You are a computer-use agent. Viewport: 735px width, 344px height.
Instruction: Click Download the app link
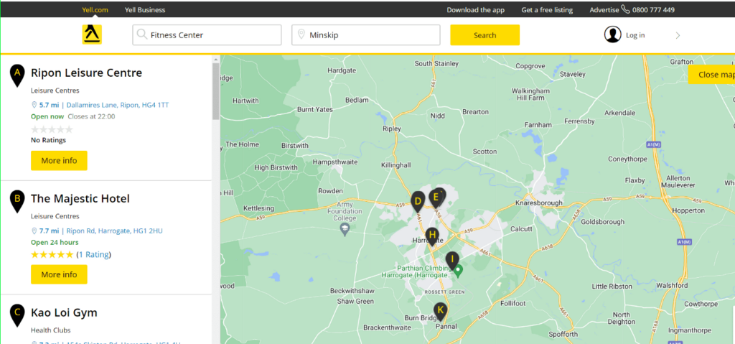(476, 9)
